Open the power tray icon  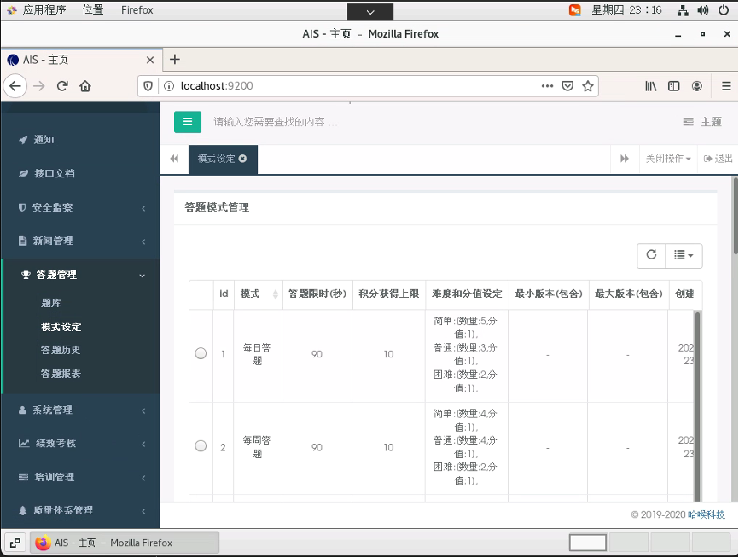(724, 10)
